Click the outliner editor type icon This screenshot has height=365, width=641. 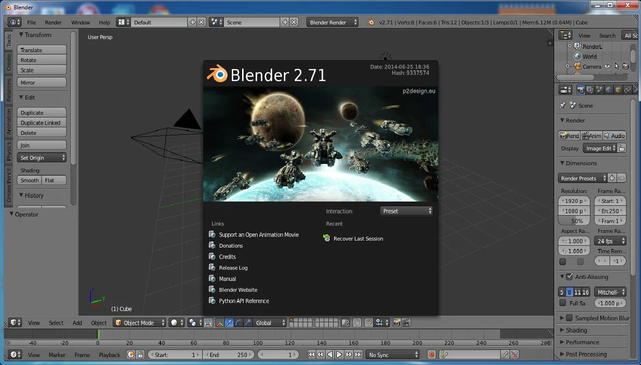(566, 35)
